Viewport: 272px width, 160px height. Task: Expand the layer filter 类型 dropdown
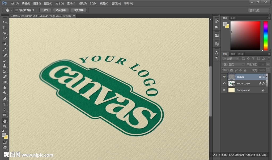click(231, 59)
